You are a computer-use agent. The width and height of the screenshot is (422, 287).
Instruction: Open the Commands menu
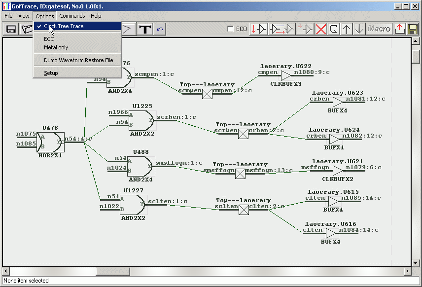pos(72,15)
